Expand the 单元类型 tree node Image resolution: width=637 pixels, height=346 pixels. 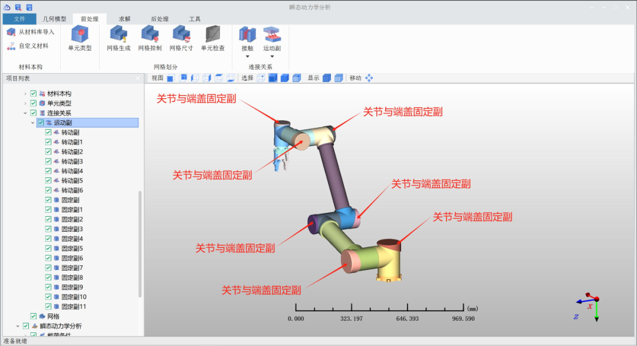coord(25,103)
